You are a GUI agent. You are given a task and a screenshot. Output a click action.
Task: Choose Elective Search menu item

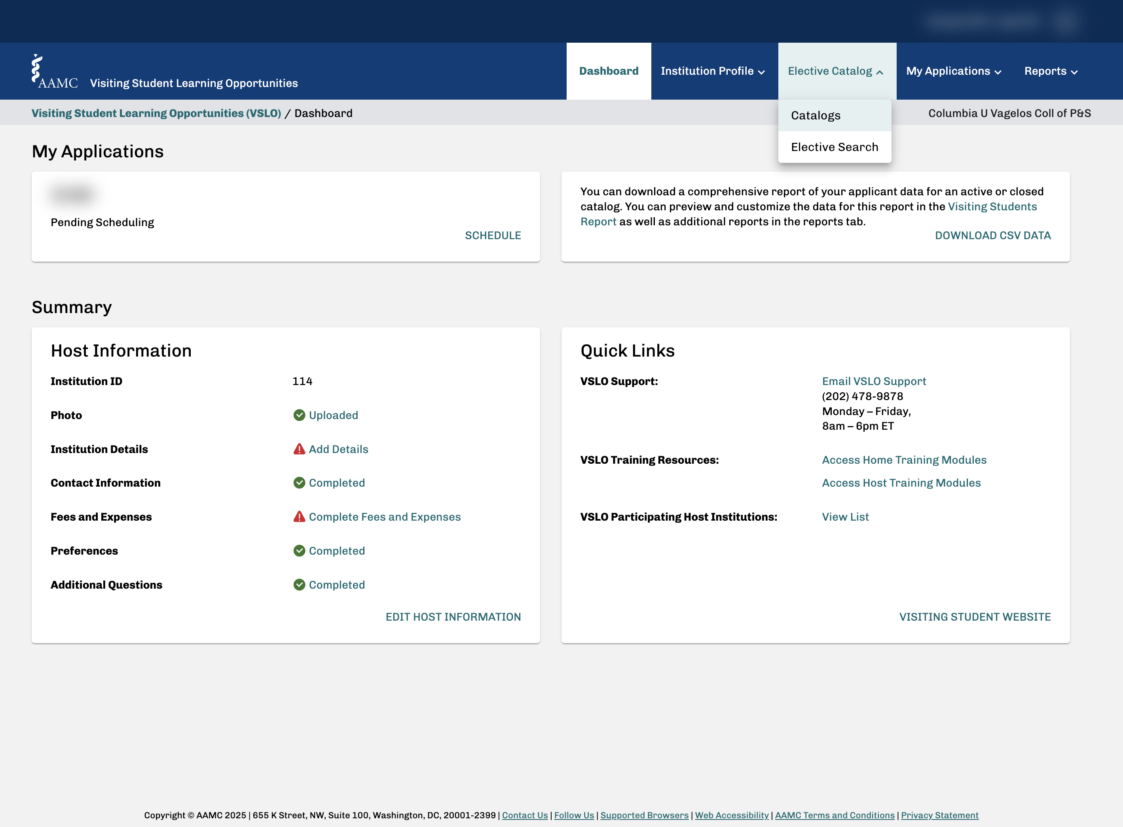point(835,147)
